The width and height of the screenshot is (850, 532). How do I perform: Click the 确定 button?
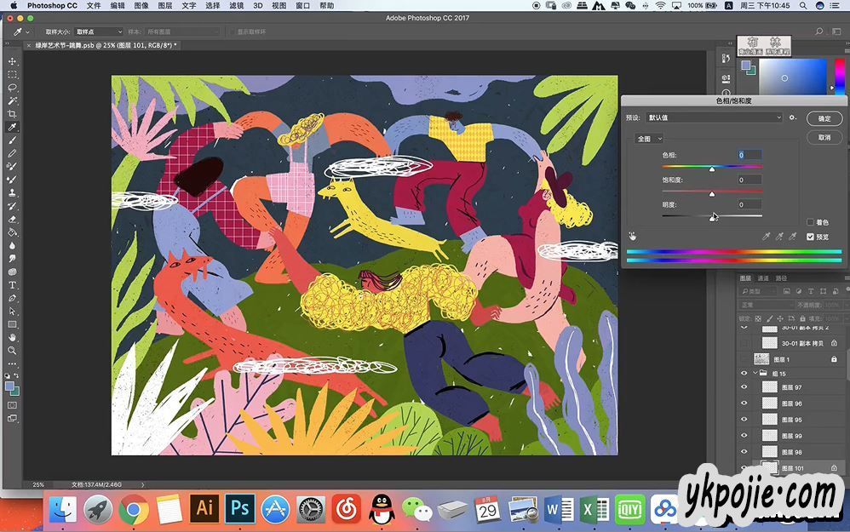tap(824, 118)
